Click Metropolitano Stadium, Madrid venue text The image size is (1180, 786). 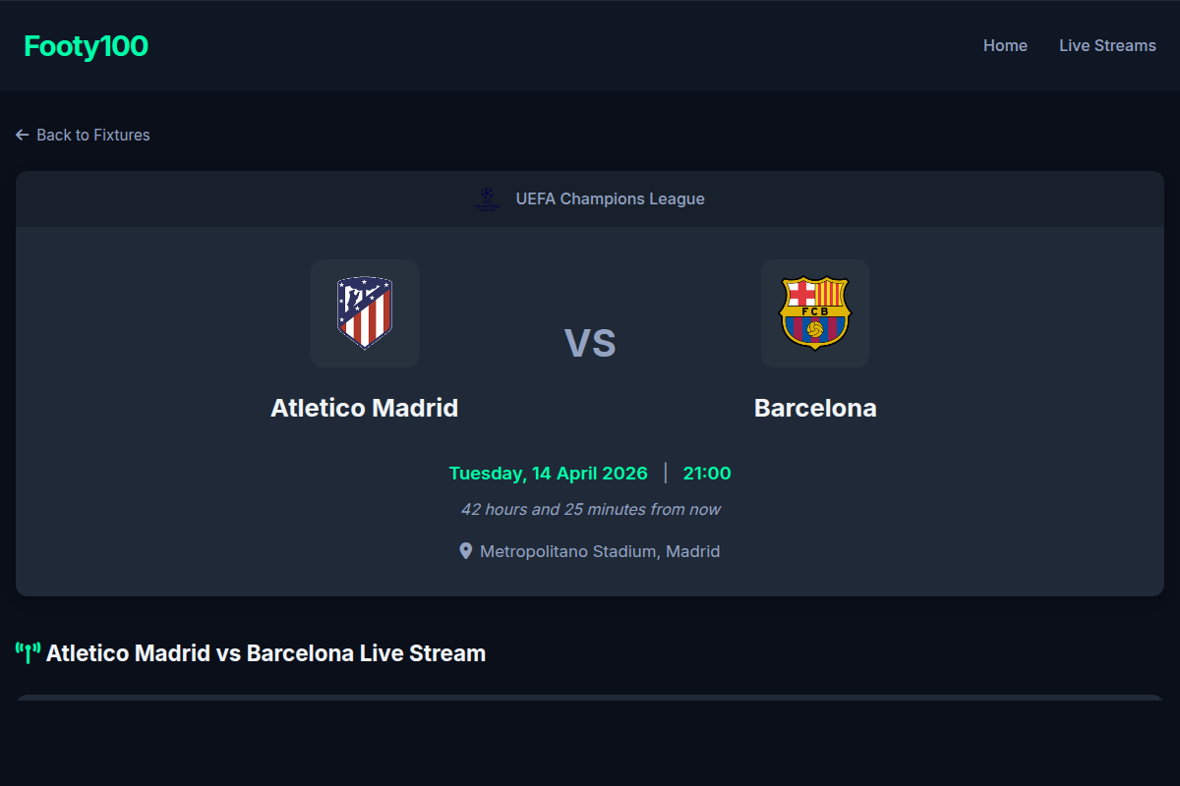pyautogui.click(x=599, y=550)
